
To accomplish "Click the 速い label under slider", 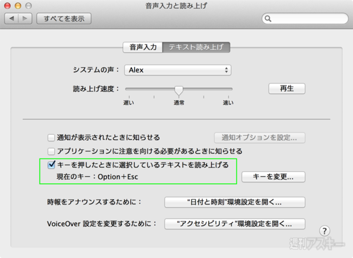I will click(228, 102).
